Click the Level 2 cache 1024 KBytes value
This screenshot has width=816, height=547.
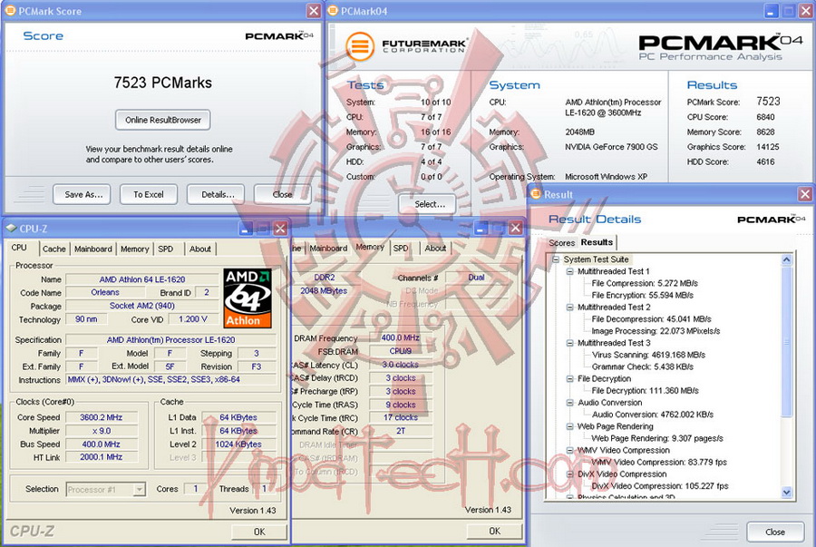(x=238, y=444)
